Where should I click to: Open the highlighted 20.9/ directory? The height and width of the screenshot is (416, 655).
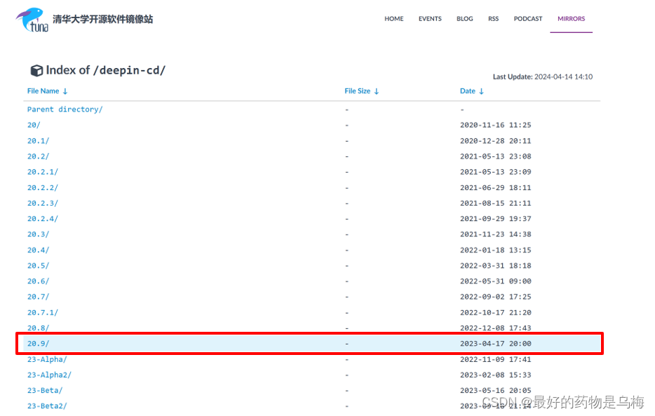(38, 343)
